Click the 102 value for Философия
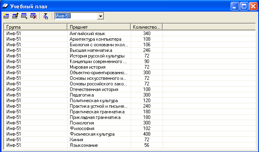This screenshot has height=152, width=259. 147,128
